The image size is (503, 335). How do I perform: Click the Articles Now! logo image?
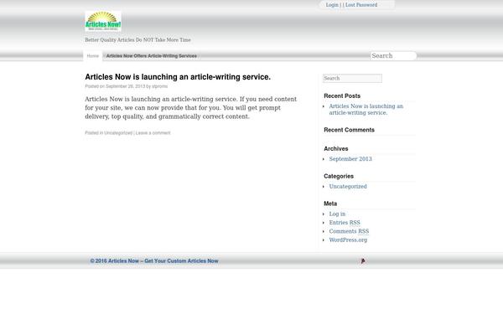(x=103, y=21)
